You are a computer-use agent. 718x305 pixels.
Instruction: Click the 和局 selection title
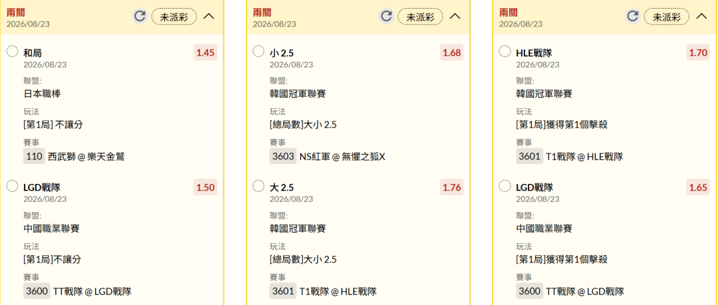(33, 53)
